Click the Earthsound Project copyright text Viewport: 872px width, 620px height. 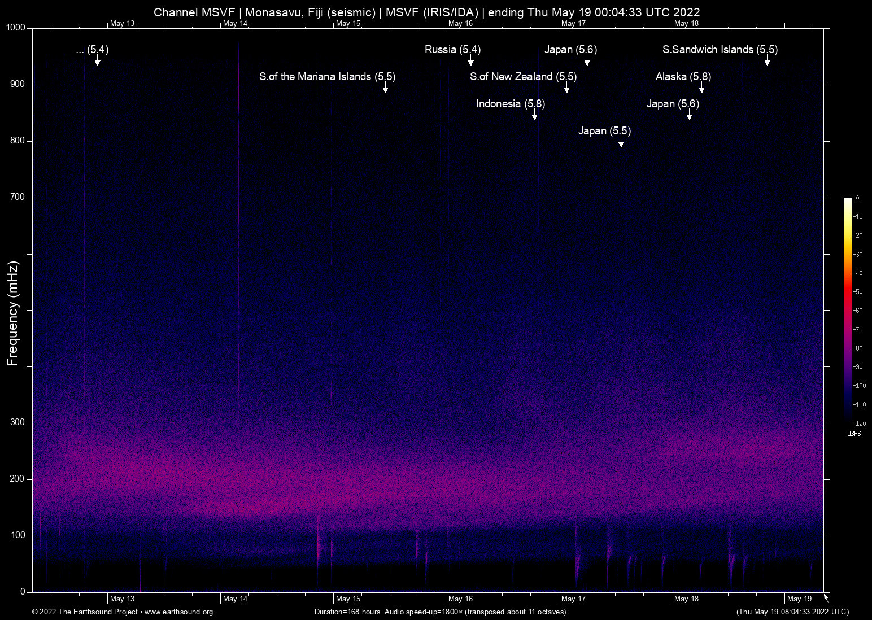tap(85, 612)
